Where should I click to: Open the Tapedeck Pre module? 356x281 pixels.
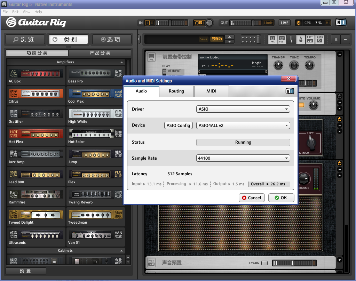click(272, 39)
